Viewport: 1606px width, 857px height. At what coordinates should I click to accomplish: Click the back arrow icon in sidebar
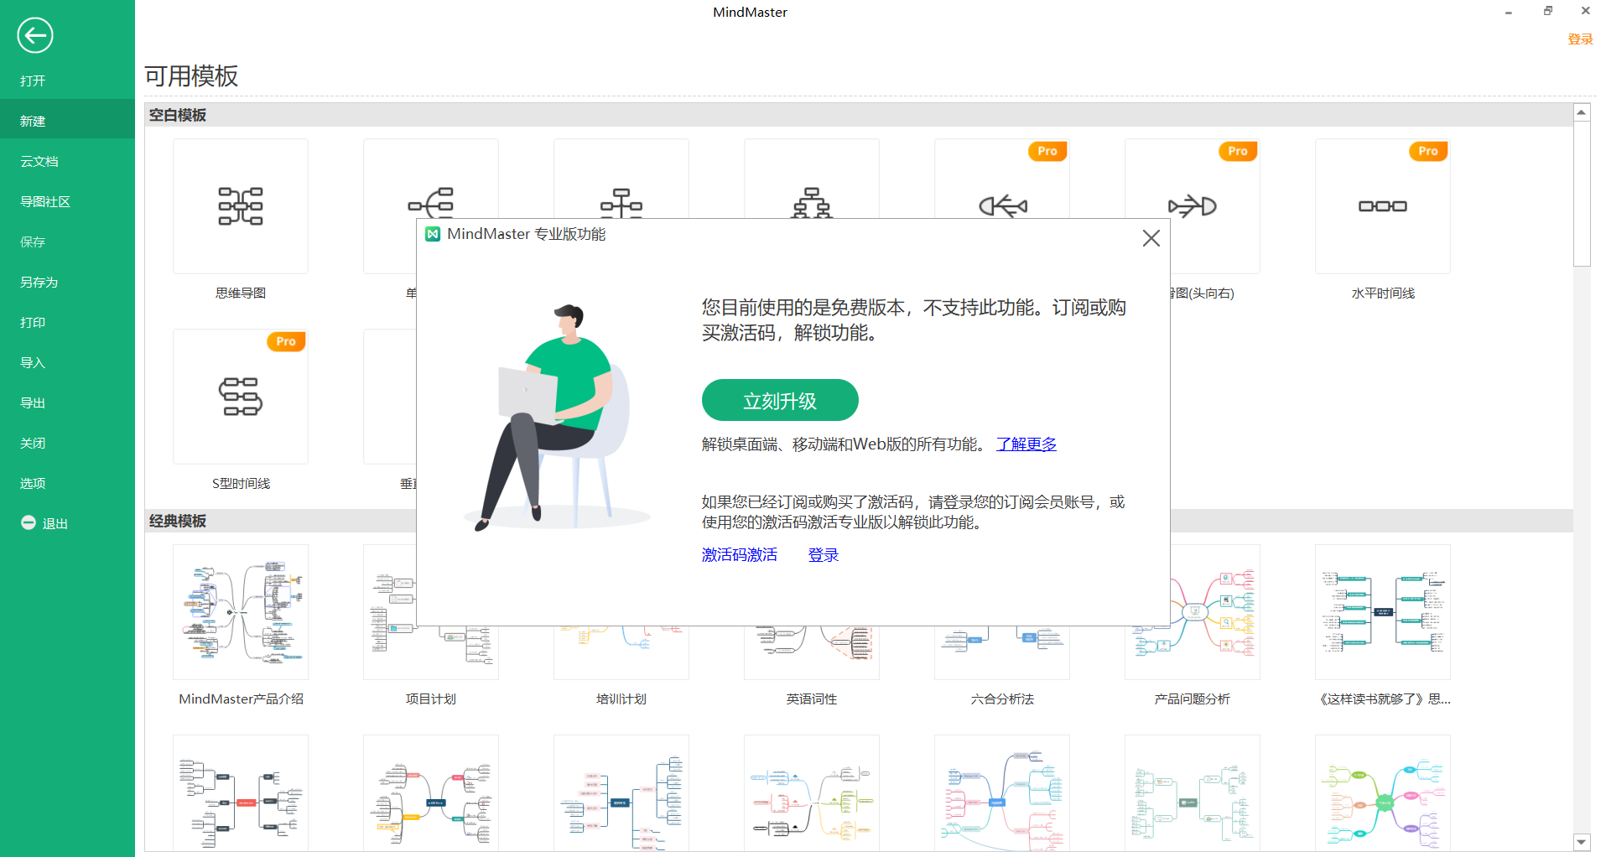coord(35,35)
